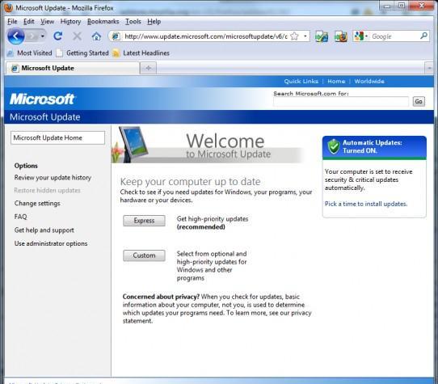
Task: Open a new tab with plus button
Action: [149, 68]
